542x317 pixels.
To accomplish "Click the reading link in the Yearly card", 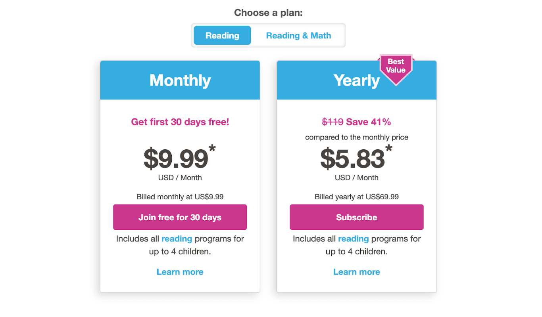I will coord(354,239).
